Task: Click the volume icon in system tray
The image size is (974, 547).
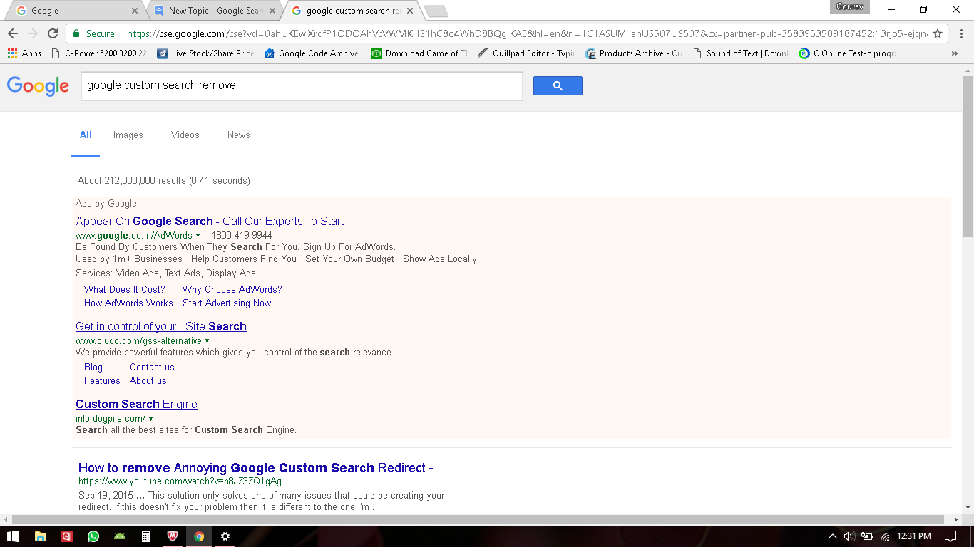Action: 849,536
